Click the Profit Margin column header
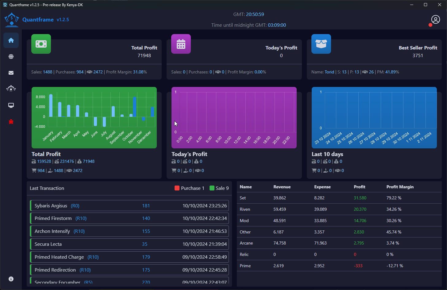The width and height of the screenshot is (447, 290). pos(400,187)
